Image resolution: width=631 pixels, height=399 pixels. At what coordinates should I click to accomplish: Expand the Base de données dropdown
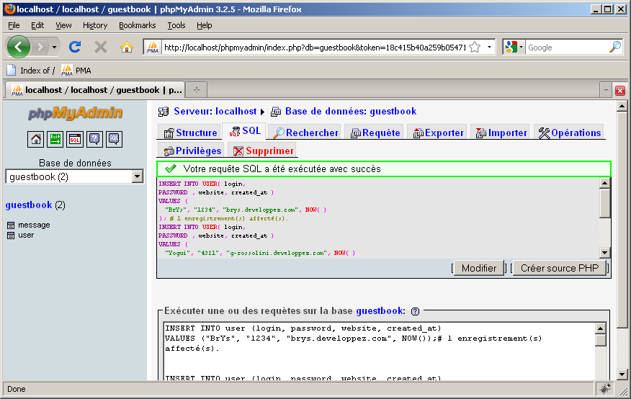click(x=138, y=176)
